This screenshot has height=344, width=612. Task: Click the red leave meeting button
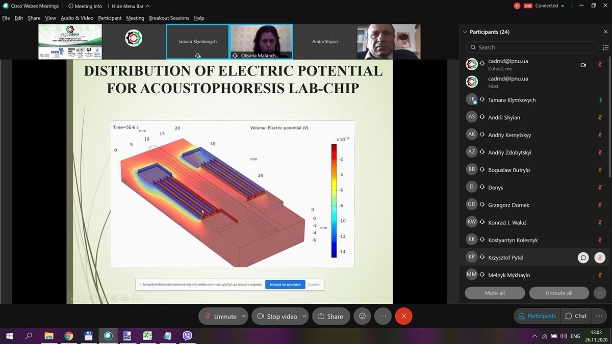tap(403, 316)
